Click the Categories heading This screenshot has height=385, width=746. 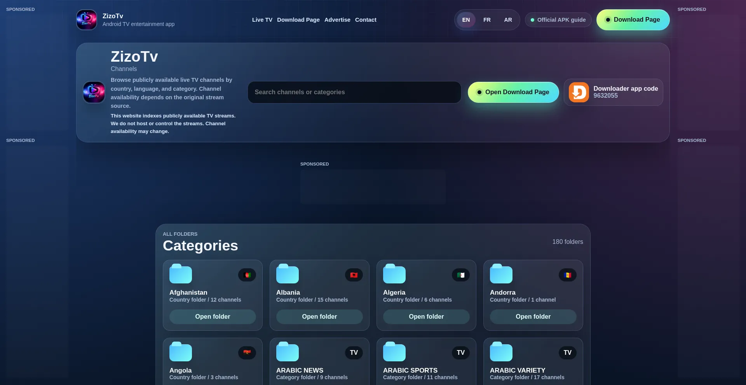point(200,246)
